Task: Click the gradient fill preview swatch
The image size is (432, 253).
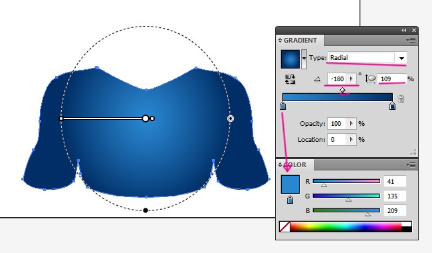Action: [290, 59]
